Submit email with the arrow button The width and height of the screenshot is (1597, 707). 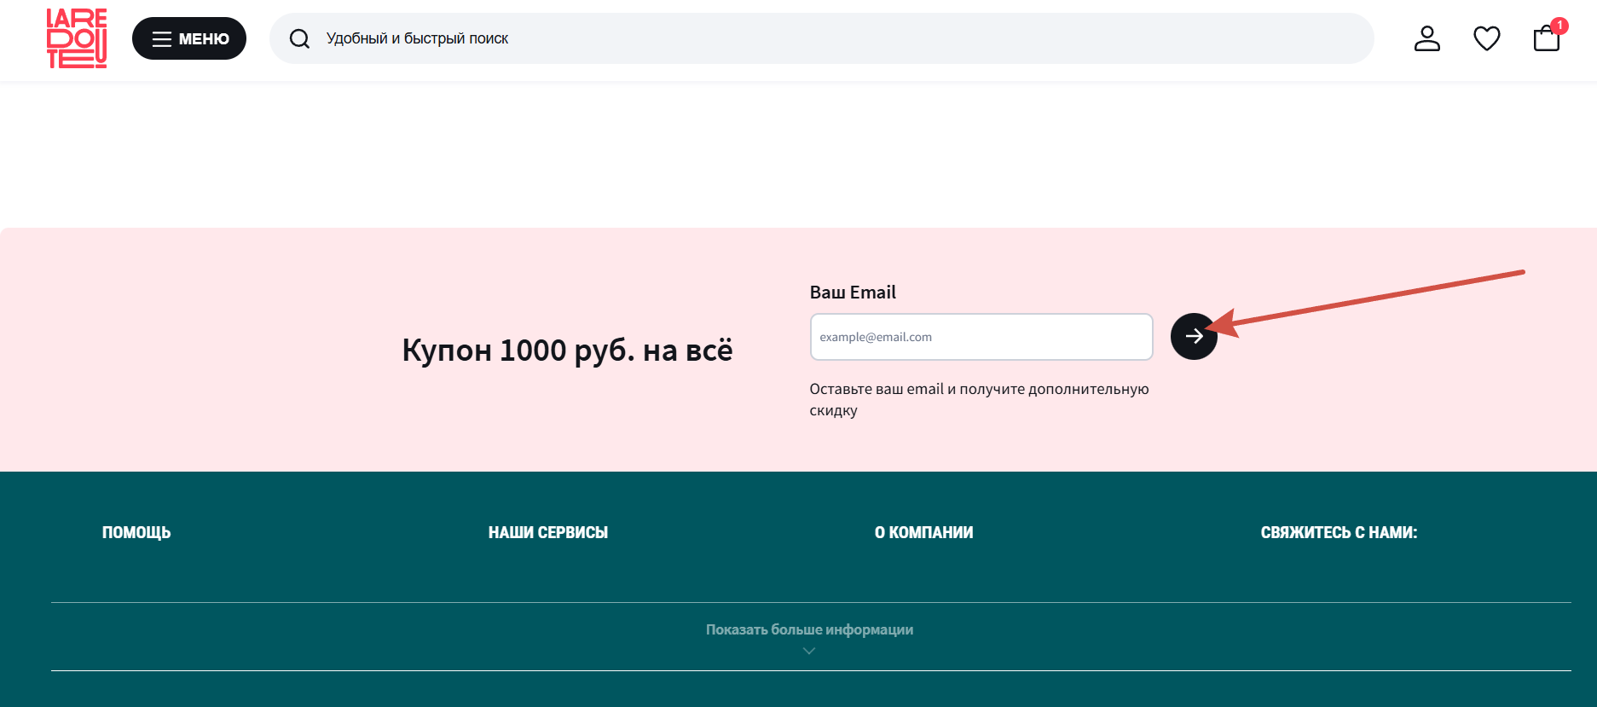[1194, 336]
